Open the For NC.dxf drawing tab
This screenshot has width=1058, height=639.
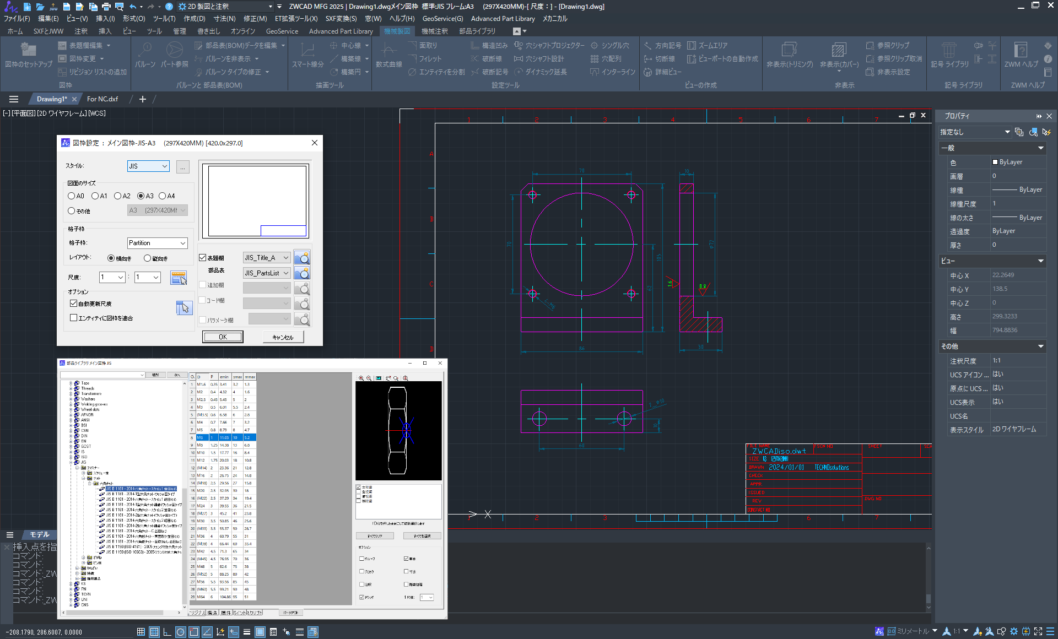click(x=102, y=99)
